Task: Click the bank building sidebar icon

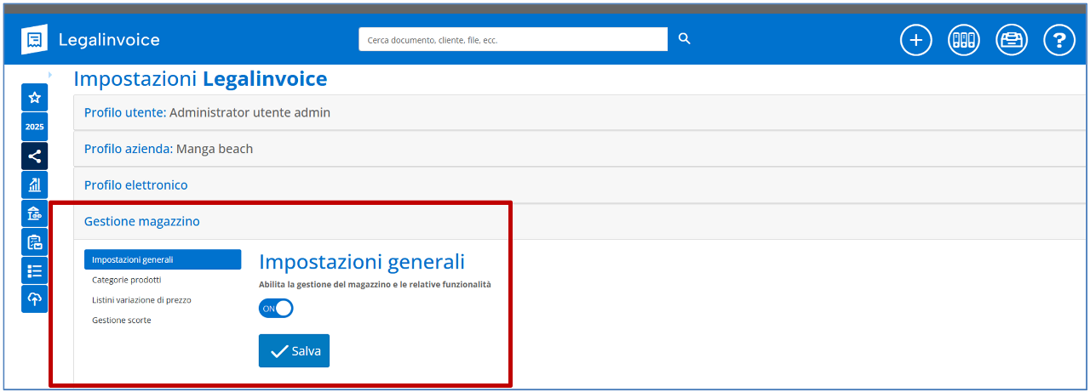Action: click(x=35, y=213)
